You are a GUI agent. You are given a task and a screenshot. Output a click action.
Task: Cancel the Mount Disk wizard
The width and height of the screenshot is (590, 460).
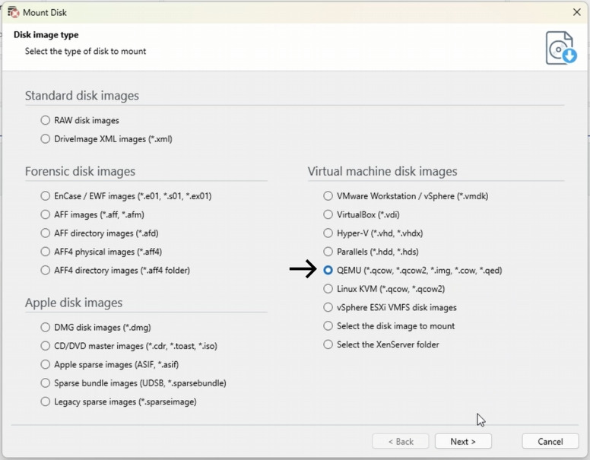click(x=550, y=442)
